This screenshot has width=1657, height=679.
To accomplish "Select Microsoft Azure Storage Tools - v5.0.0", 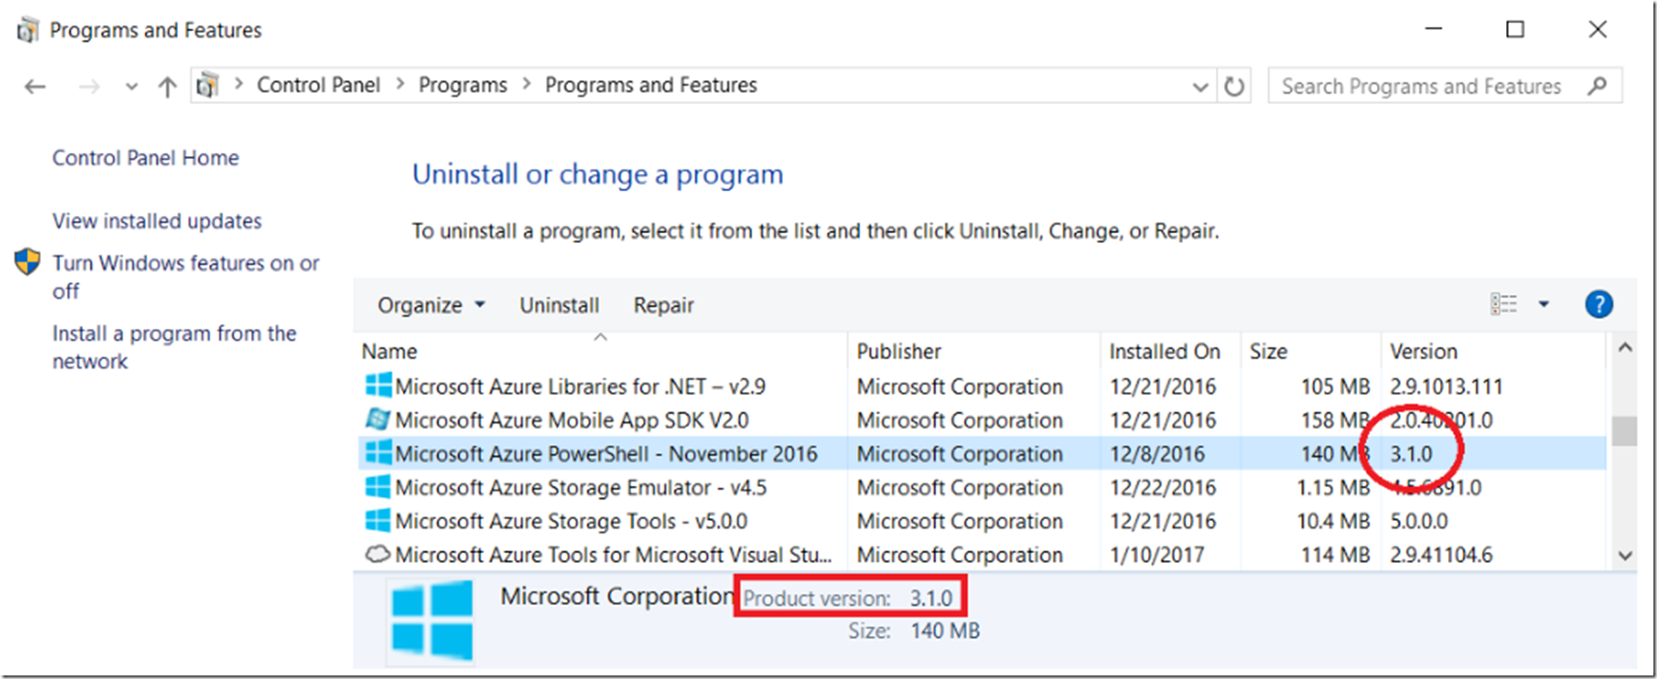I will pos(983,521).
